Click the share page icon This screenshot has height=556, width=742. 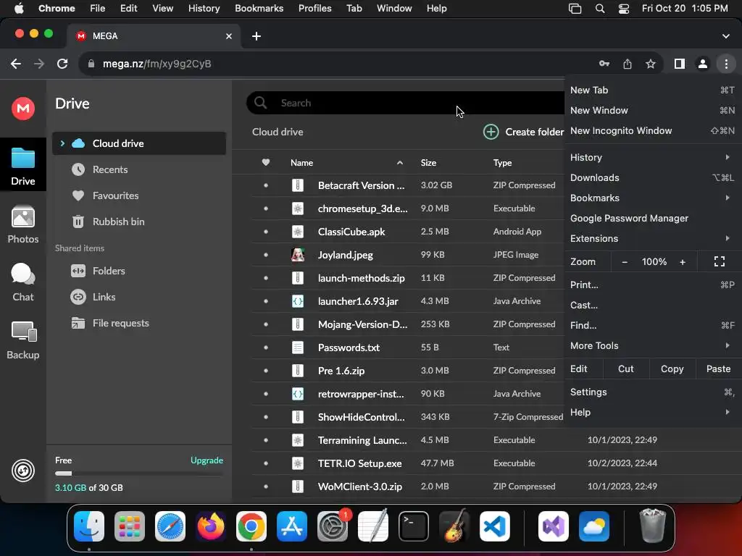pos(628,64)
